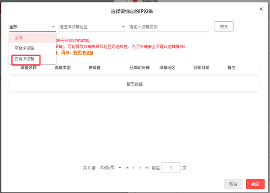Go to previous page arrow

tap(134, 168)
